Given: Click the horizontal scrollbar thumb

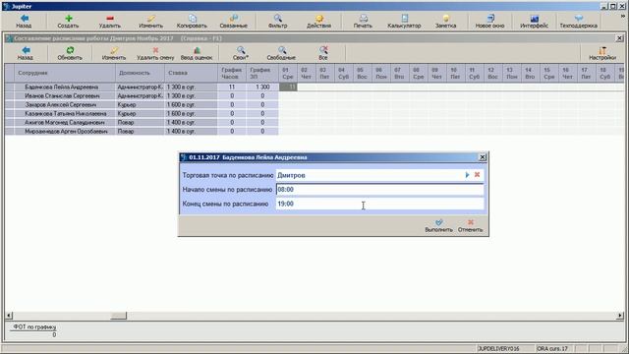Looking at the screenshot, I should pos(118,316).
